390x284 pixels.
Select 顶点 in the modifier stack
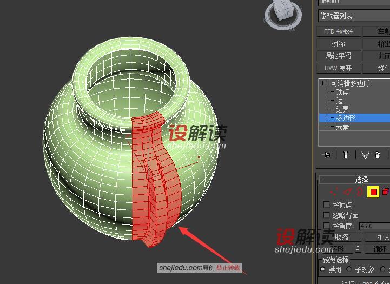pyautogui.click(x=342, y=92)
